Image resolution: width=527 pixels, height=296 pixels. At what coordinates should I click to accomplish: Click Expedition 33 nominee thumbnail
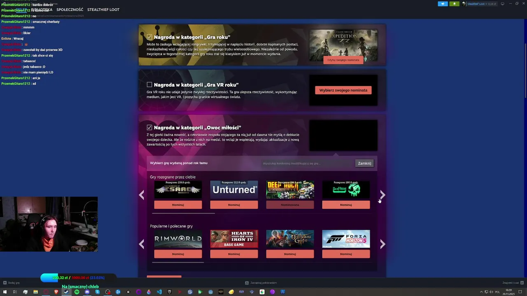tap(343, 45)
